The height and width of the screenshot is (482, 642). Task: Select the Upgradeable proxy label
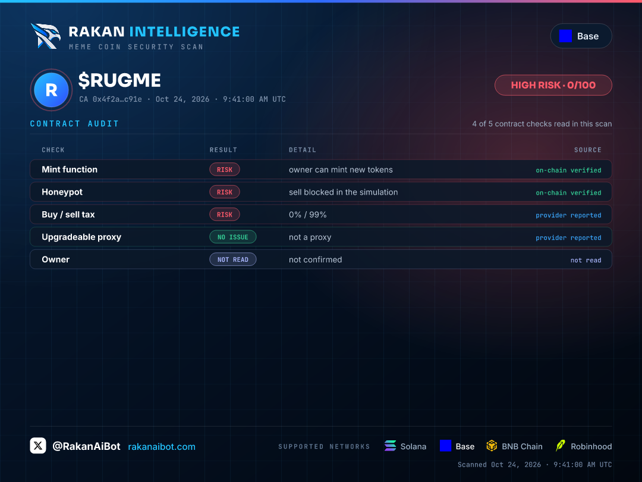[x=81, y=237]
